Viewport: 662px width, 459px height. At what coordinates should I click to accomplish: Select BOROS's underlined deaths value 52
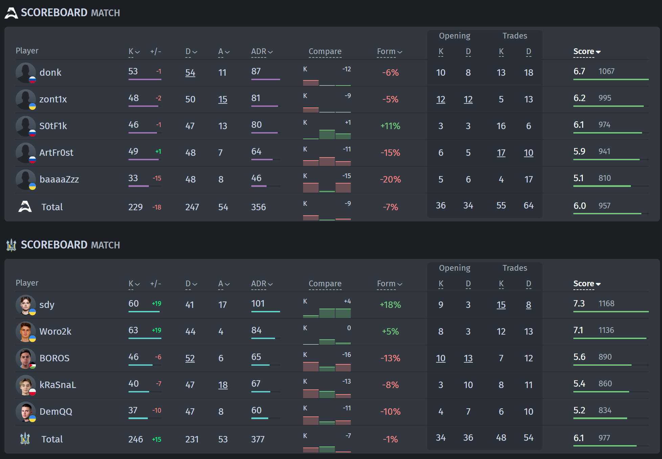(x=190, y=358)
